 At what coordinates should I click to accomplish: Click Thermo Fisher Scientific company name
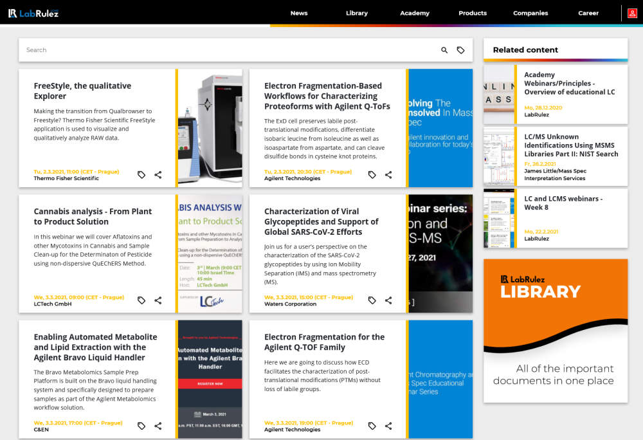[66, 178]
